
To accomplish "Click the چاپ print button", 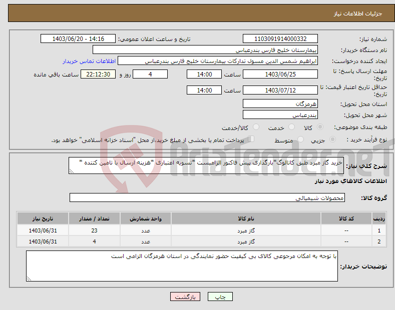I will coord(220,296).
